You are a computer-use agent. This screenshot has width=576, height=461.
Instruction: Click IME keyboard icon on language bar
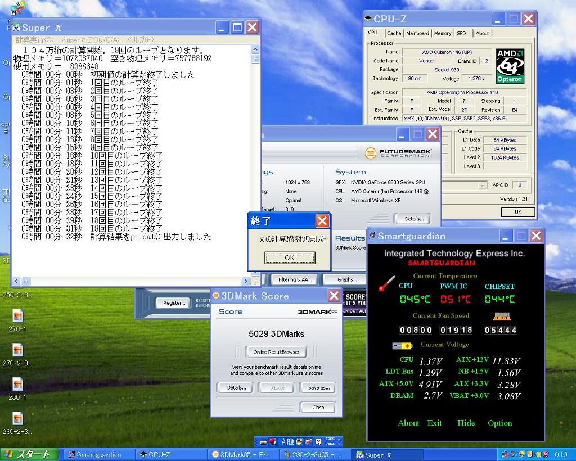263,442
